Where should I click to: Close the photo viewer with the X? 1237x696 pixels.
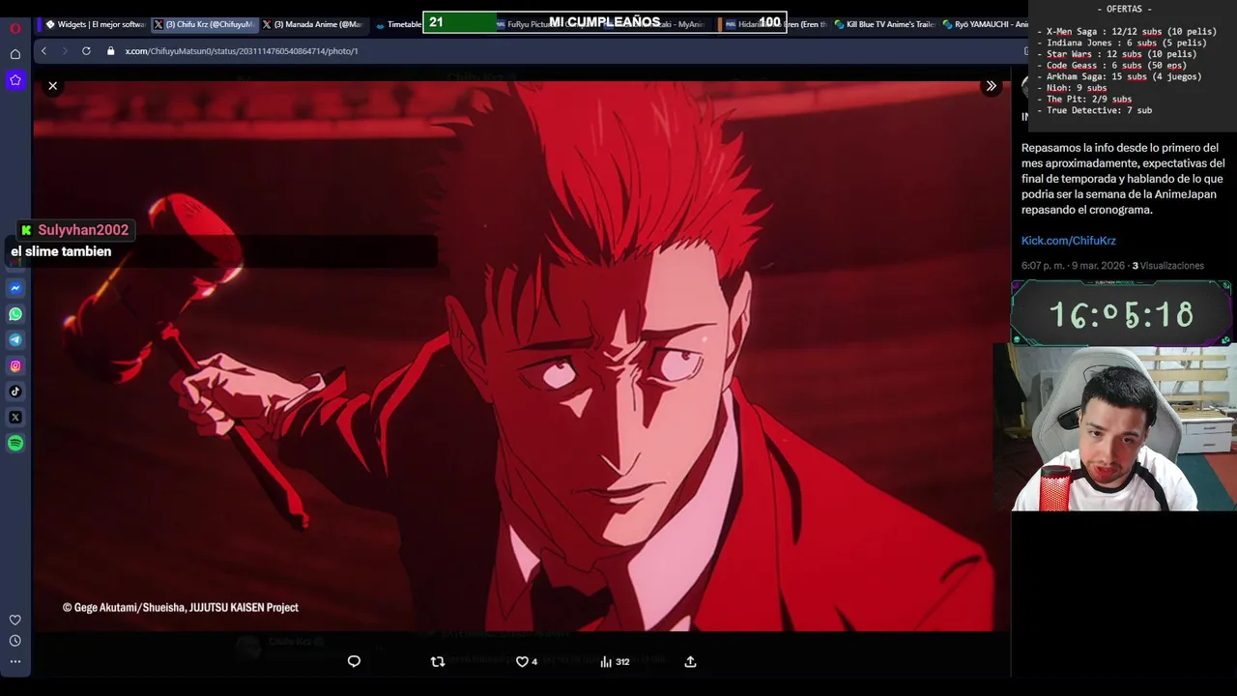pyautogui.click(x=53, y=86)
